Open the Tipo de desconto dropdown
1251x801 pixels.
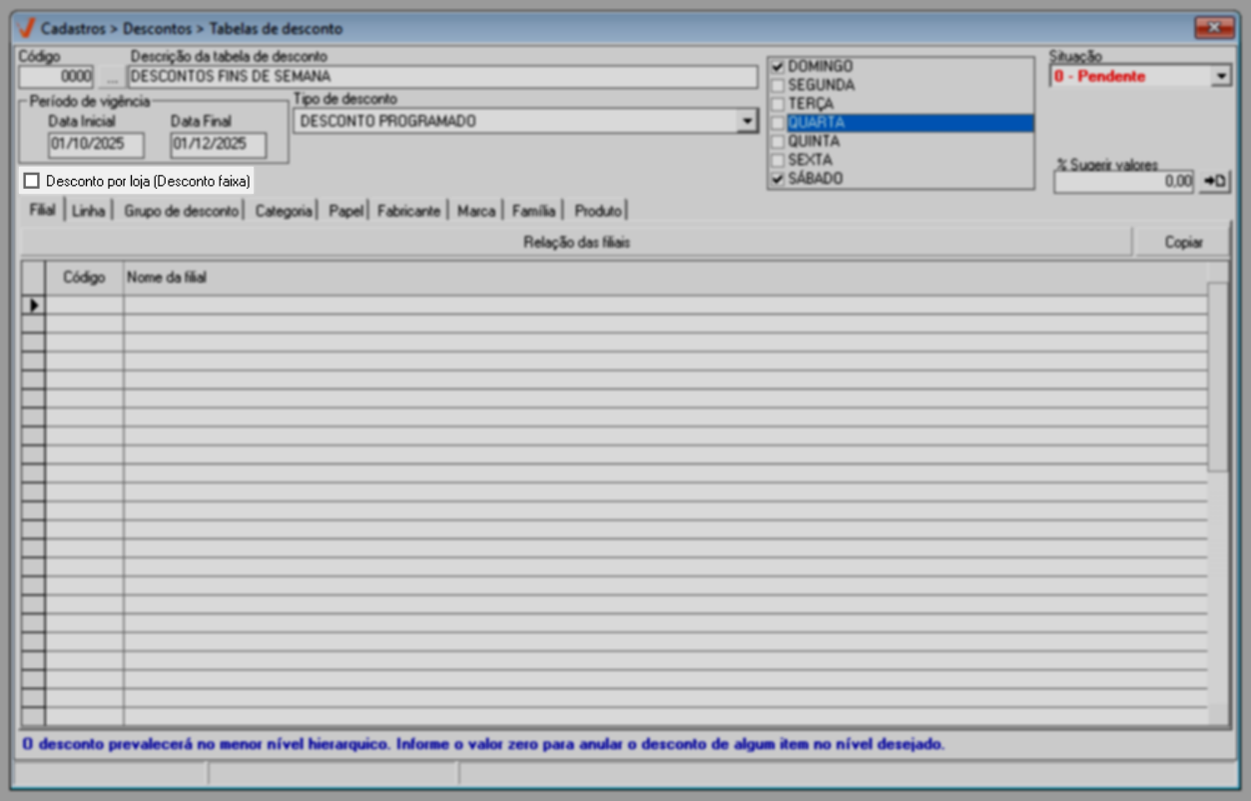point(748,121)
